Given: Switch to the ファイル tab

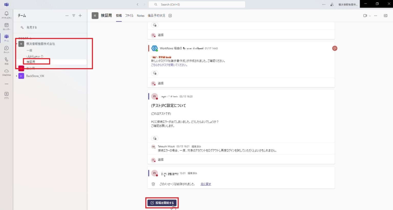Looking at the screenshot, I should coord(129,16).
